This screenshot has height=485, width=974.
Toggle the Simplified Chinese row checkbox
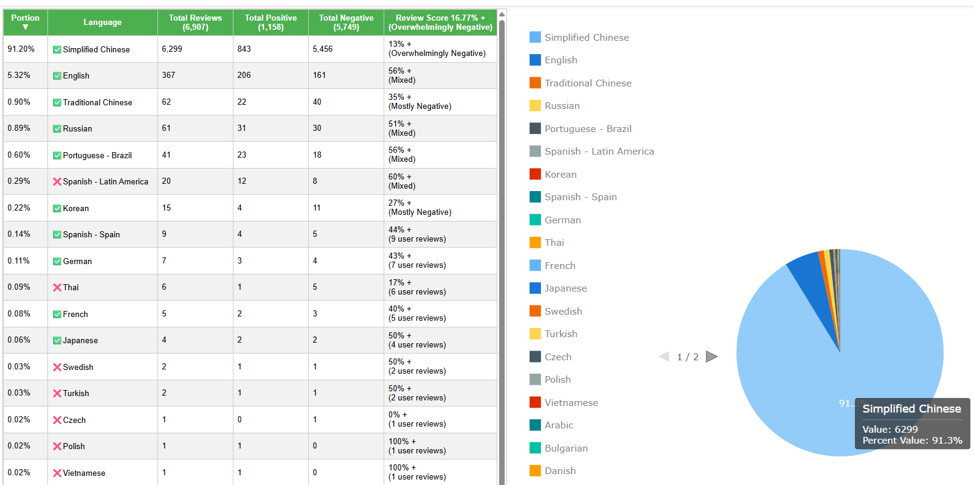(57, 50)
